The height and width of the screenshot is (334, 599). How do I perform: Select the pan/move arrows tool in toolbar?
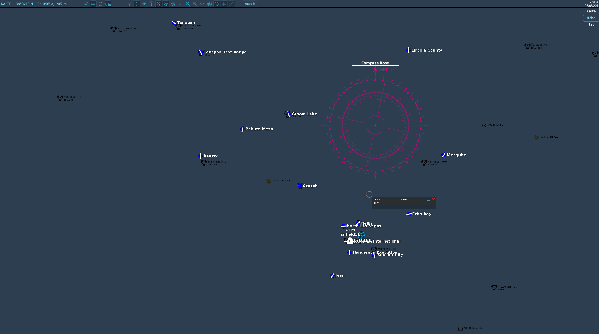pyautogui.click(x=181, y=4)
